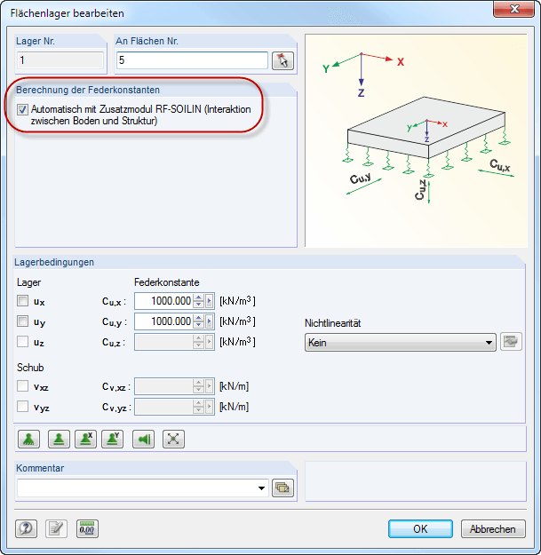The width and height of the screenshot is (541, 555).
Task: Open the Nichtlinearität dropdown showing Kein
Action: click(x=400, y=342)
